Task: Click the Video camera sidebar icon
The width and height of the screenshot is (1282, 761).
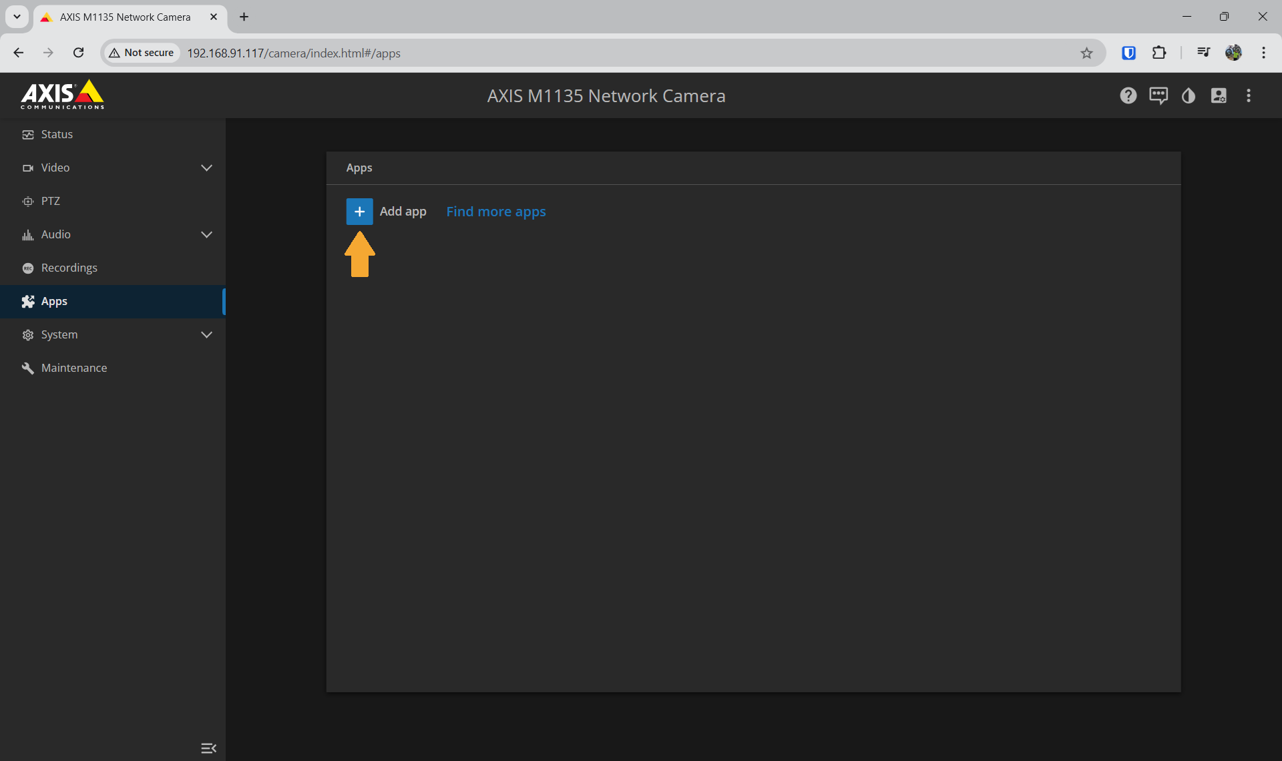Action: 27,168
